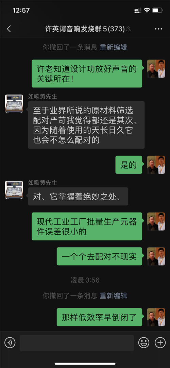Viewport: 170px width, 368px height.
Task: Tap the back arrow to leave chat
Action: point(9,29)
